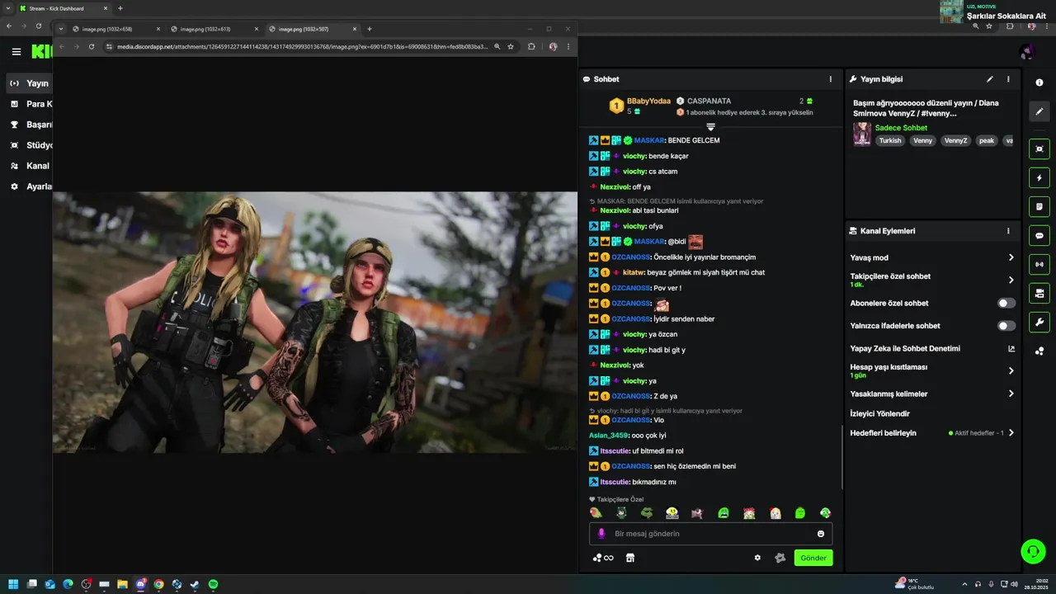Show hidden system tray icons
The image size is (1056, 594).
pyautogui.click(x=964, y=584)
